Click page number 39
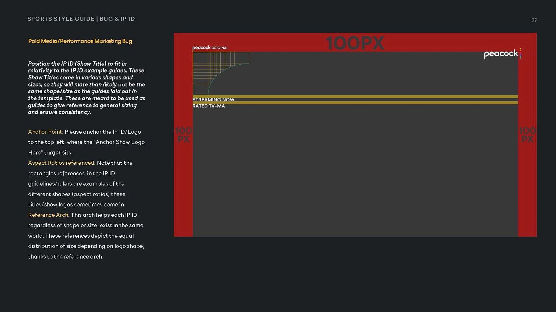 click(x=534, y=20)
